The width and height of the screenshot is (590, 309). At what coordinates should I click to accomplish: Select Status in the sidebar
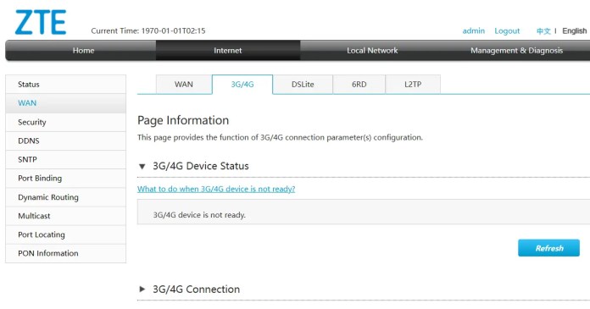point(66,84)
